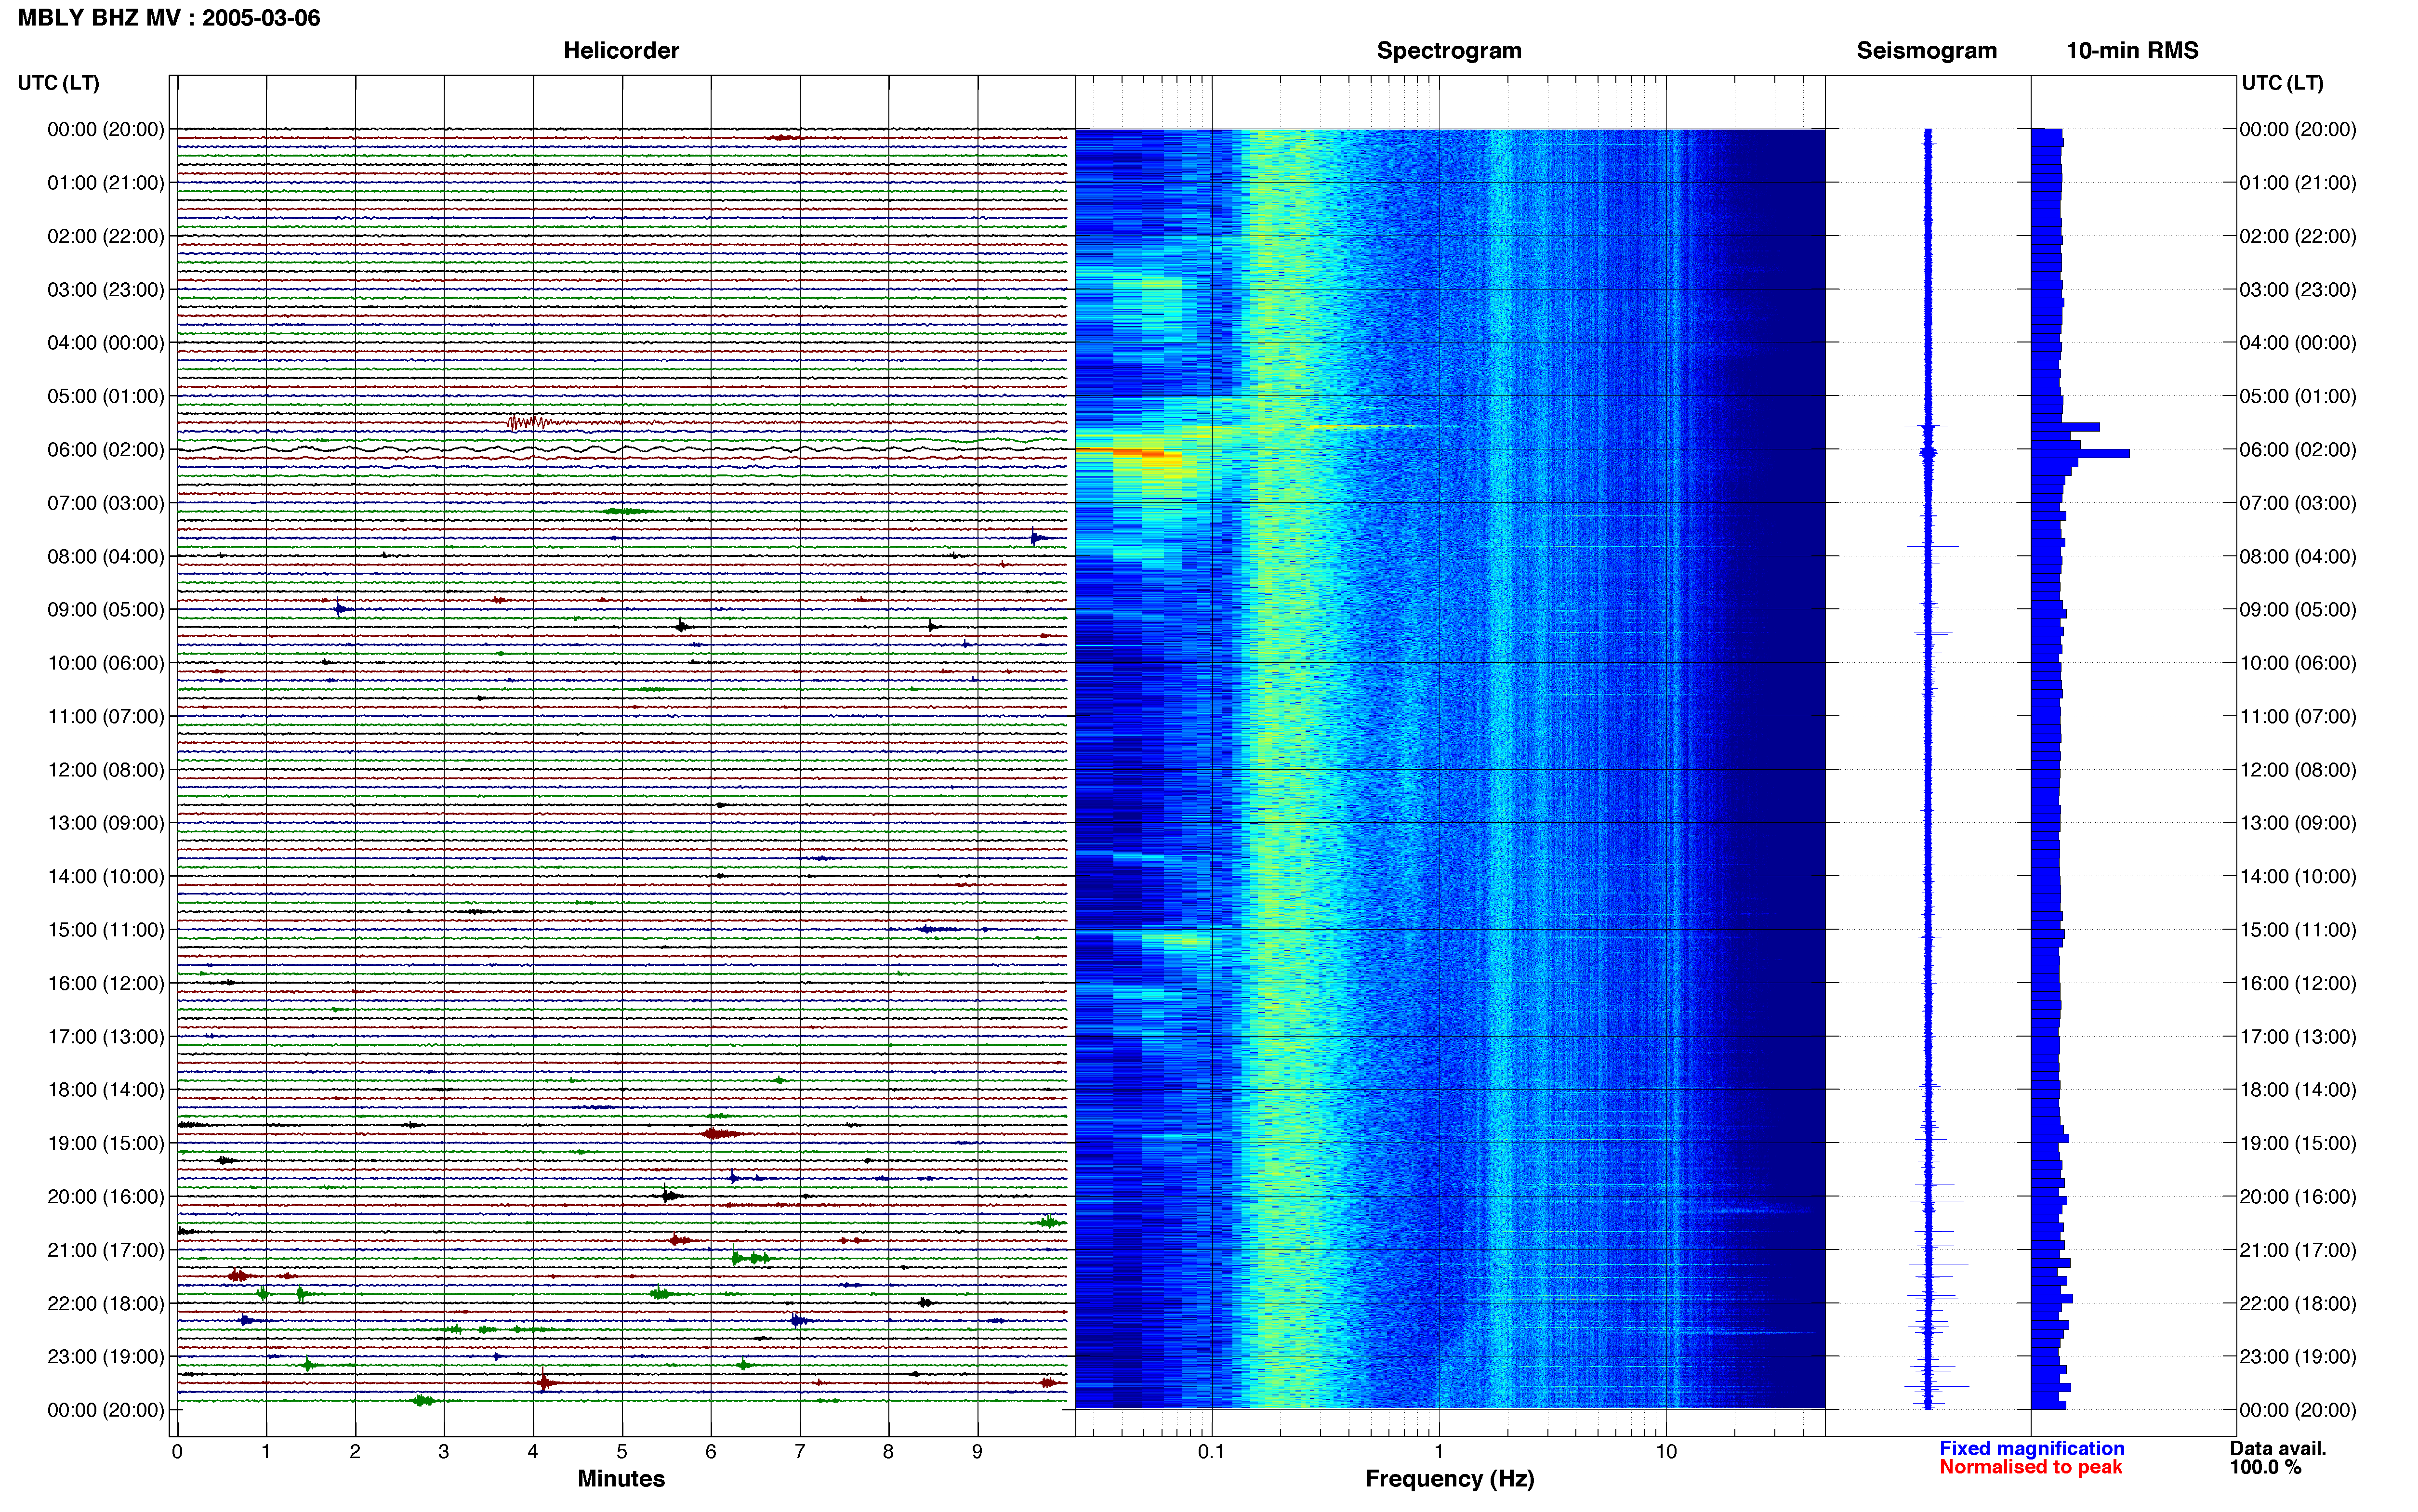Click the 'Data avail.' label
Screen dimensions: 2418x1512
(x=2277, y=1448)
